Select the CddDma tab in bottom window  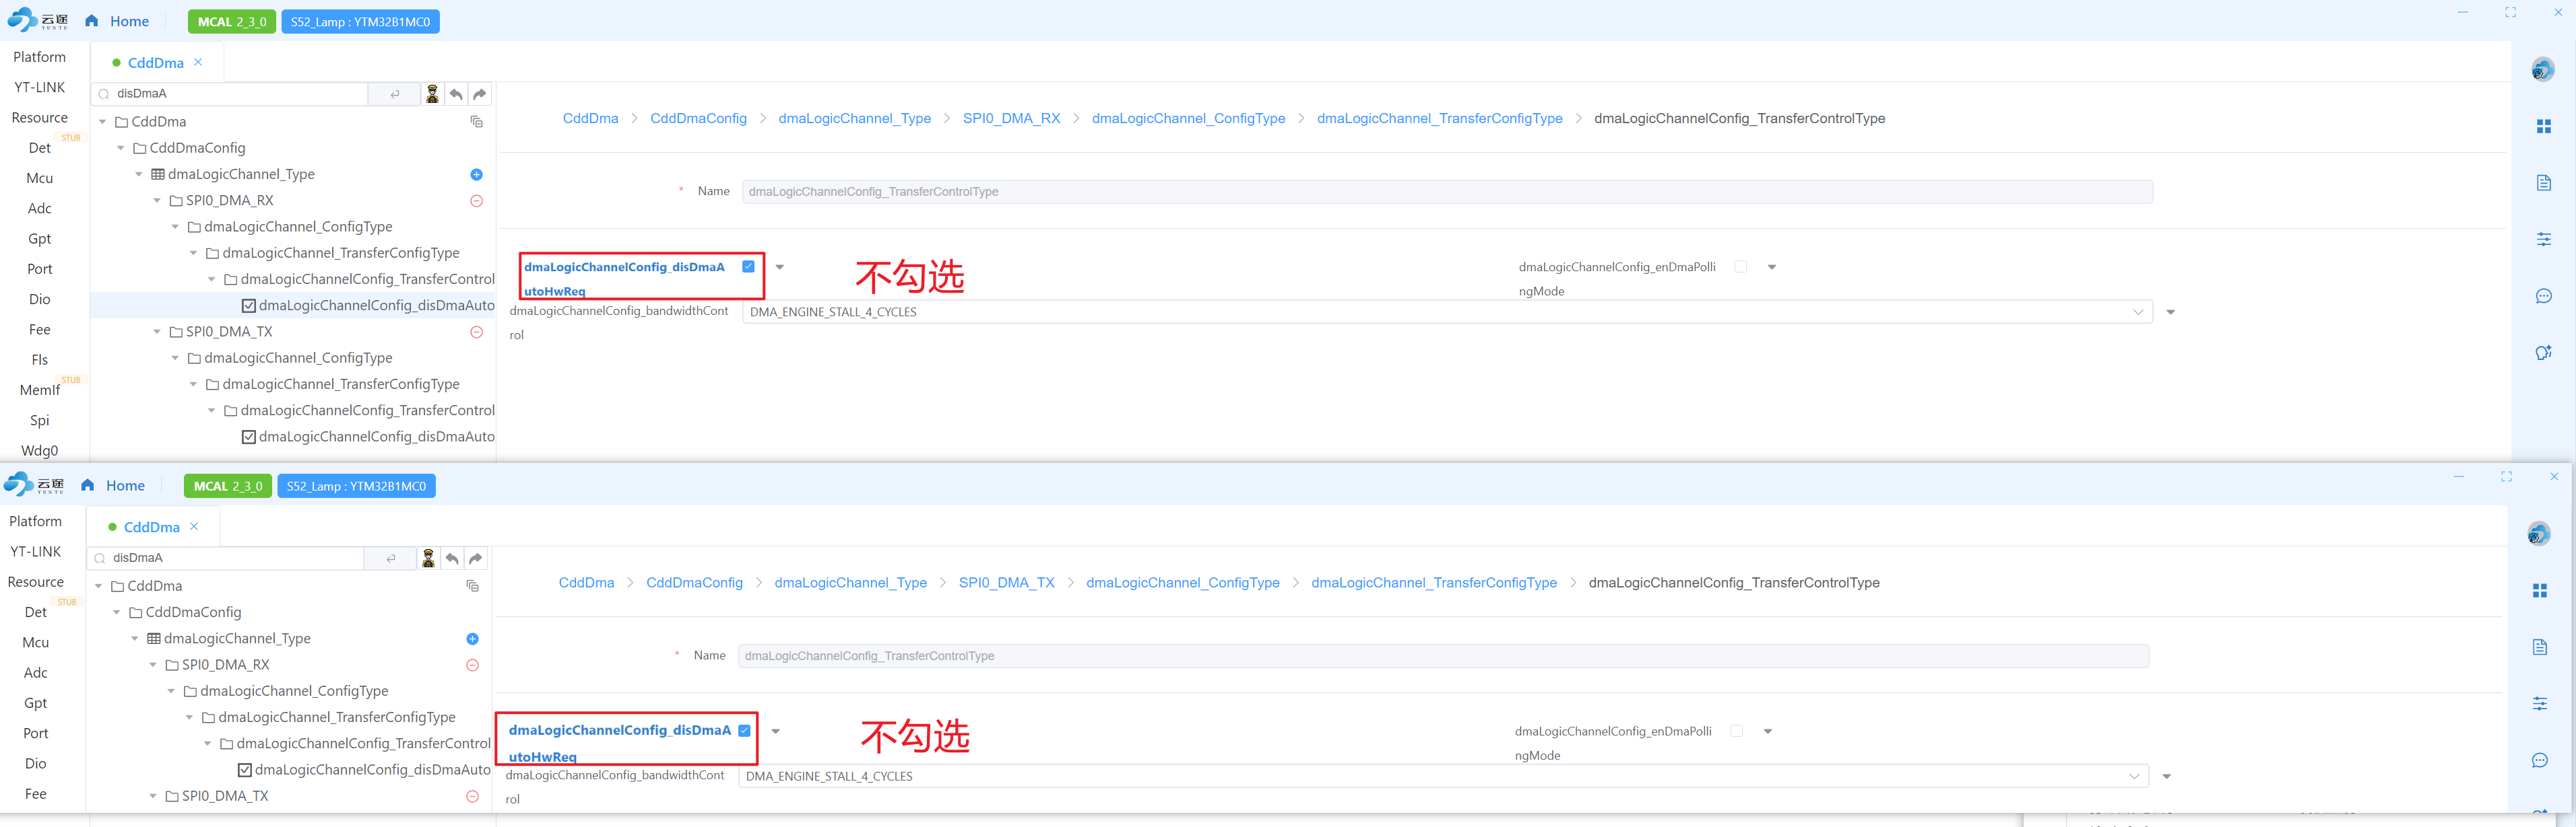[151, 528]
